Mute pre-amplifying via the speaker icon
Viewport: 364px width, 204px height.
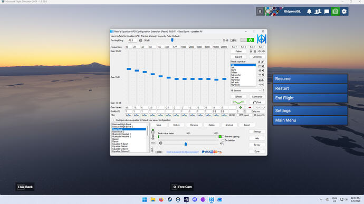coord(140,40)
